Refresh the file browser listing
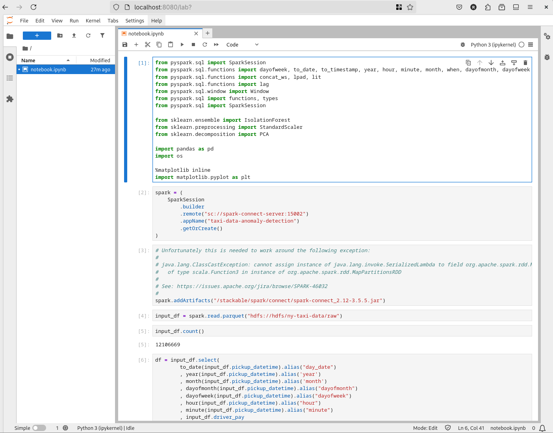The image size is (553, 433). click(x=88, y=35)
